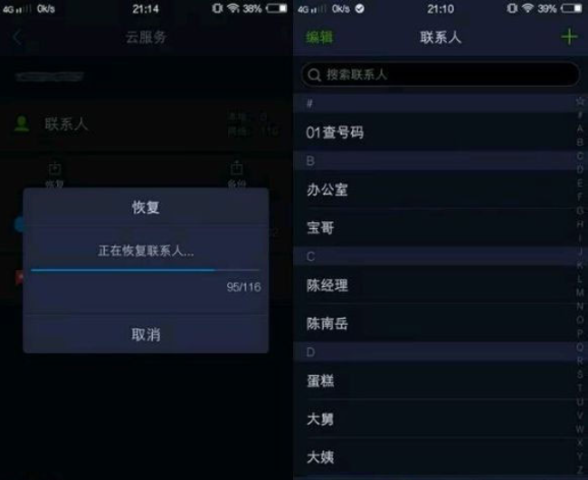Tap the WiFi icon in right status bar
Screen dimensions: 588x480
click(527, 8)
